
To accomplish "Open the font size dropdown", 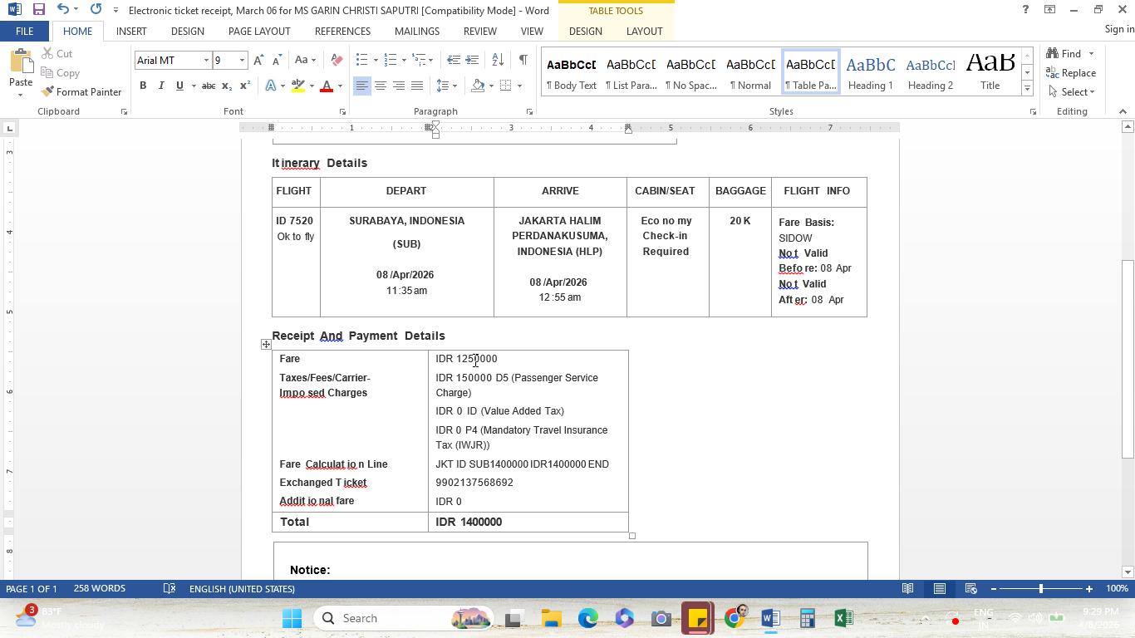I will [242, 60].
